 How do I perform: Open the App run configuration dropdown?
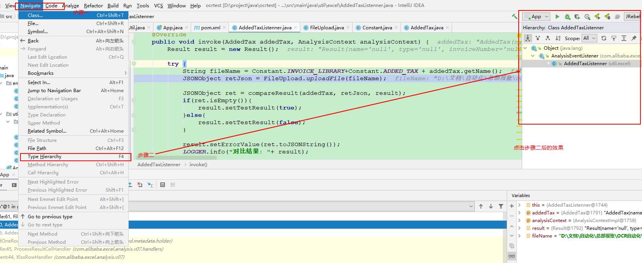coord(536,17)
